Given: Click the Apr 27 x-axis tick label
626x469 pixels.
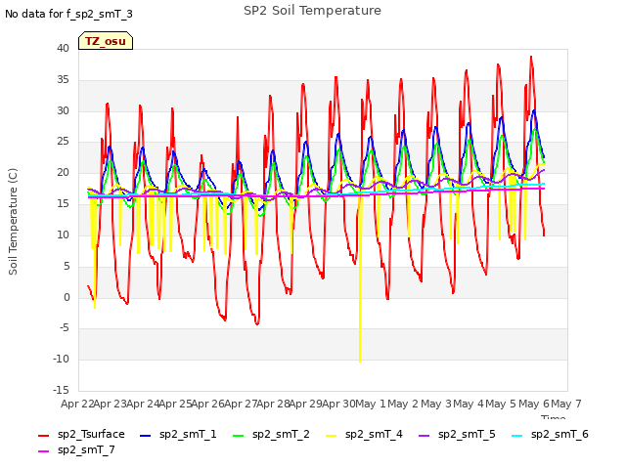Looking at the screenshot, I should tap(240, 404).
